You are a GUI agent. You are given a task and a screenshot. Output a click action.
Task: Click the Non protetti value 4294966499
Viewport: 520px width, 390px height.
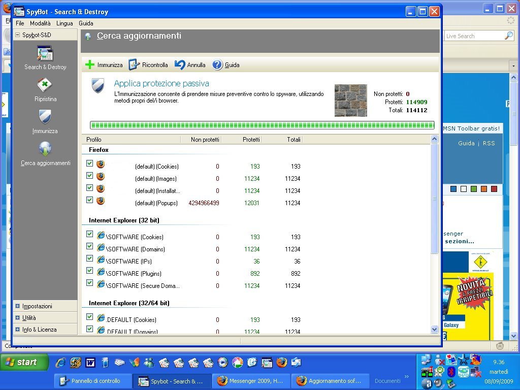pos(204,203)
